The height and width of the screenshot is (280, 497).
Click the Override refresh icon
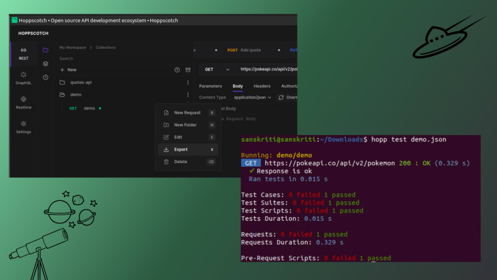(x=281, y=98)
